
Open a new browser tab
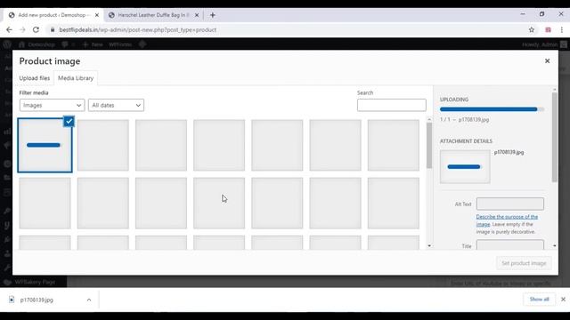pos(213,15)
